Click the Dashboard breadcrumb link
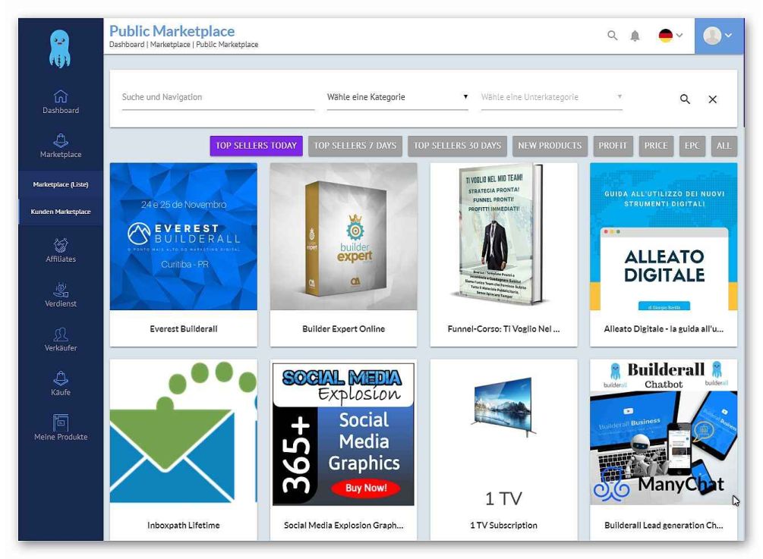 click(x=127, y=44)
